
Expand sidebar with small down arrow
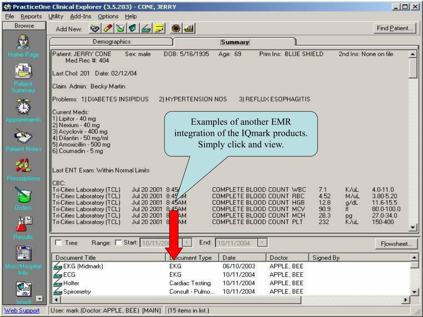pyautogui.click(x=39, y=299)
